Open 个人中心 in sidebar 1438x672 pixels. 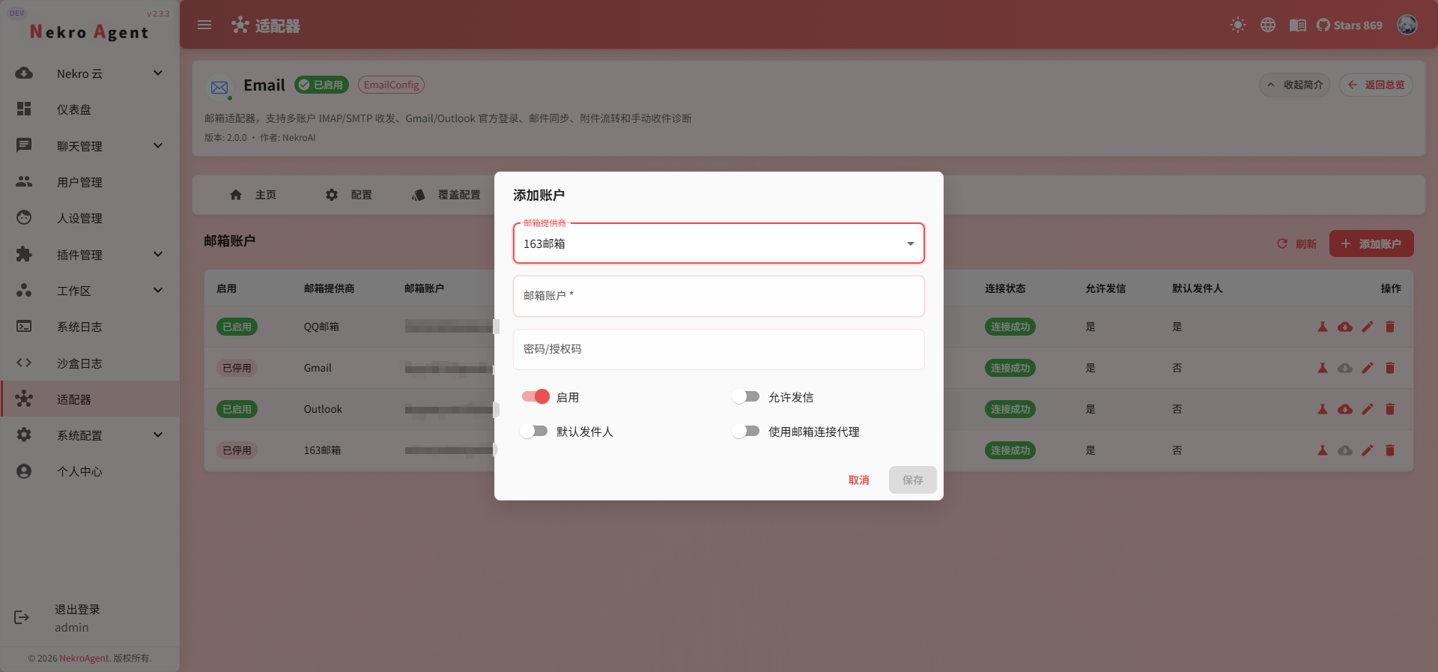click(90, 471)
